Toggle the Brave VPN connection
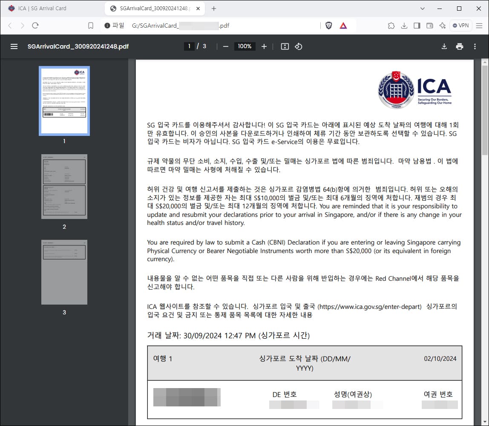 point(460,26)
